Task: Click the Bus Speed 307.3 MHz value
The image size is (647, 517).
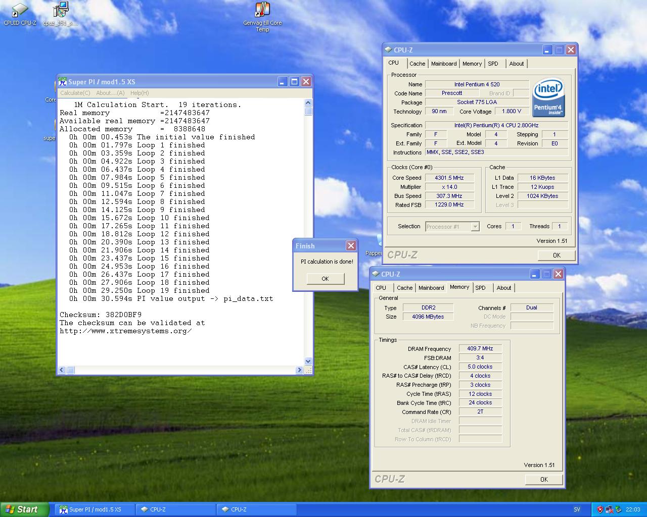Action: 449,196
